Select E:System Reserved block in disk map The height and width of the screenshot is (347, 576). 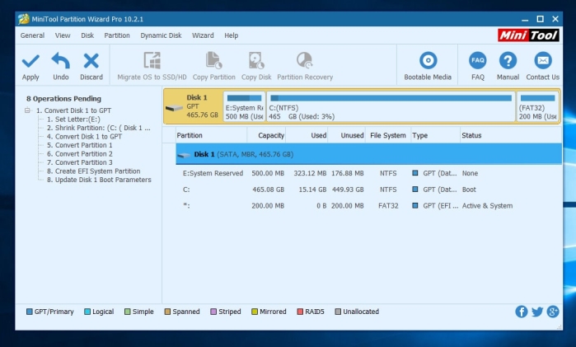[x=244, y=106]
